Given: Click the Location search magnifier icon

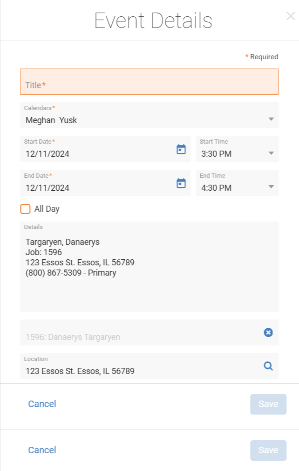Looking at the screenshot, I should tap(268, 366).
